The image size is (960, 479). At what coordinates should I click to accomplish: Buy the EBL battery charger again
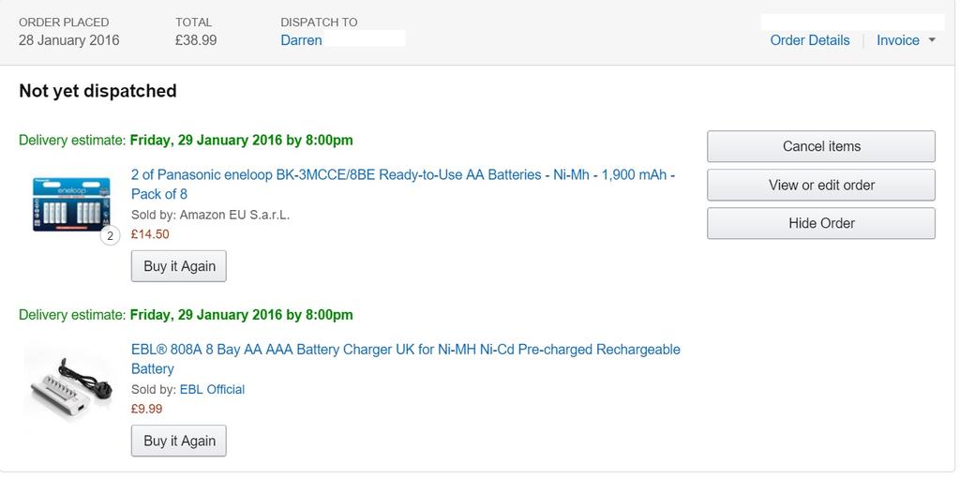pos(179,441)
